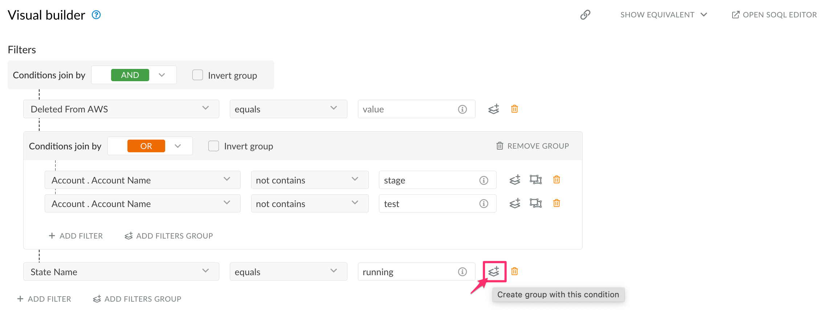Create group from State Name condition
The image size is (824, 310).
pyautogui.click(x=494, y=272)
